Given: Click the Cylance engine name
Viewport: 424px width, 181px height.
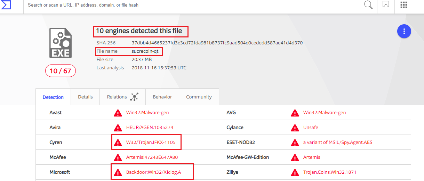Looking at the screenshot, I should pos(235,128).
